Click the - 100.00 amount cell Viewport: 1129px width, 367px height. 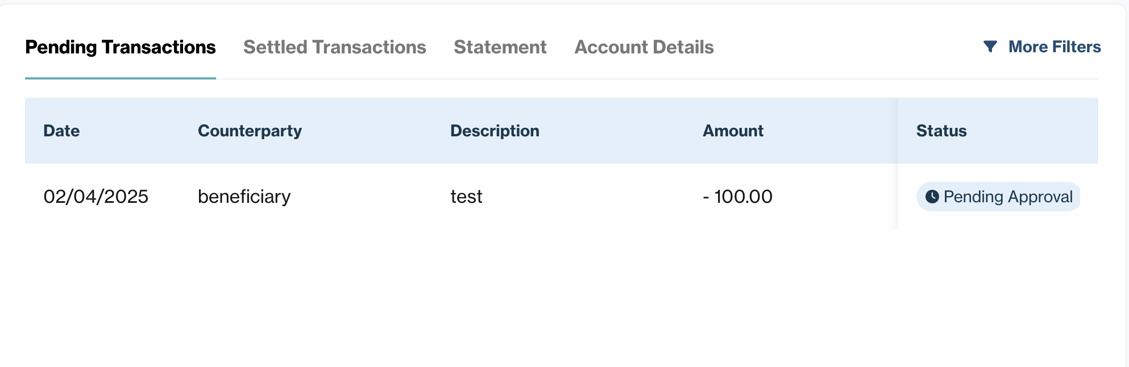pos(737,197)
